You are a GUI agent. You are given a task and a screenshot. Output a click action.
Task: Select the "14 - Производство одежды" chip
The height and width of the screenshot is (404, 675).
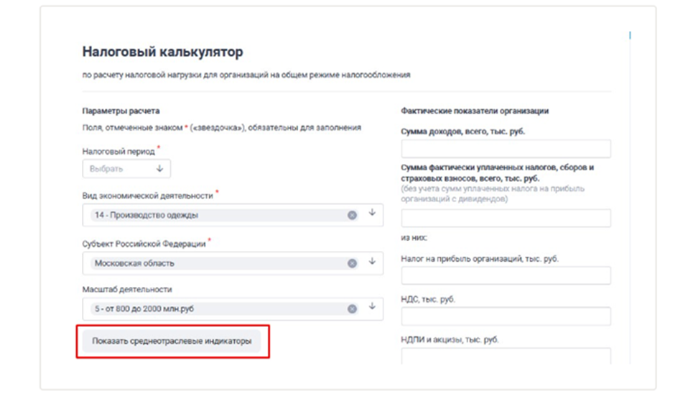(146, 215)
